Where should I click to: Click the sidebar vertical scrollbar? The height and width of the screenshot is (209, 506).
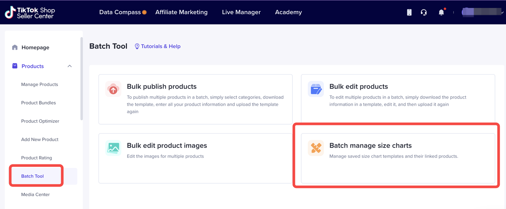tap(81, 79)
